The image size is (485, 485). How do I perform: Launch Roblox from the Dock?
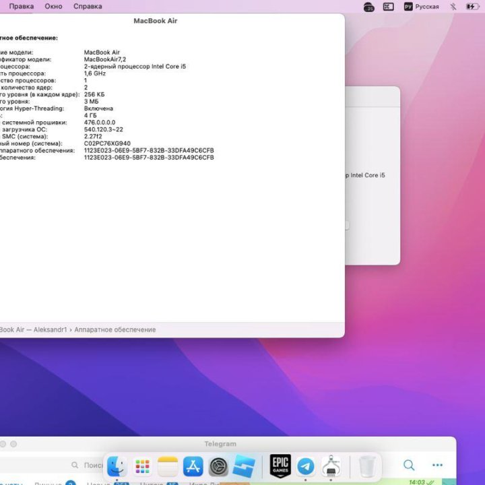(x=244, y=466)
